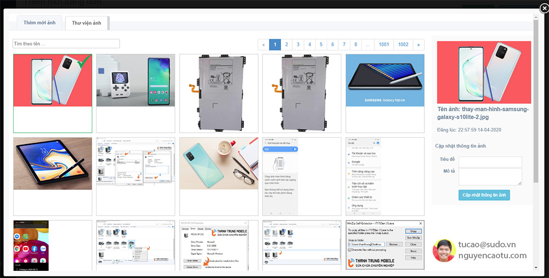This screenshot has width=549, height=278.
Task: Go to the previous pages arrow «
Action: (264, 44)
